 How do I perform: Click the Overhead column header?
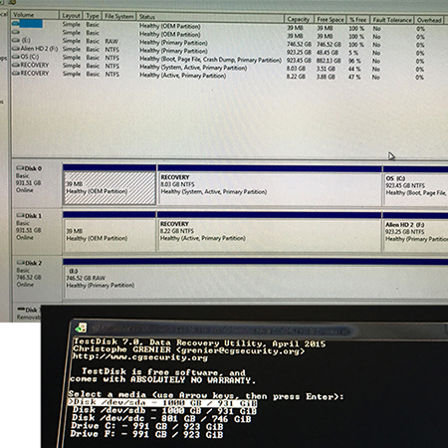(429, 20)
